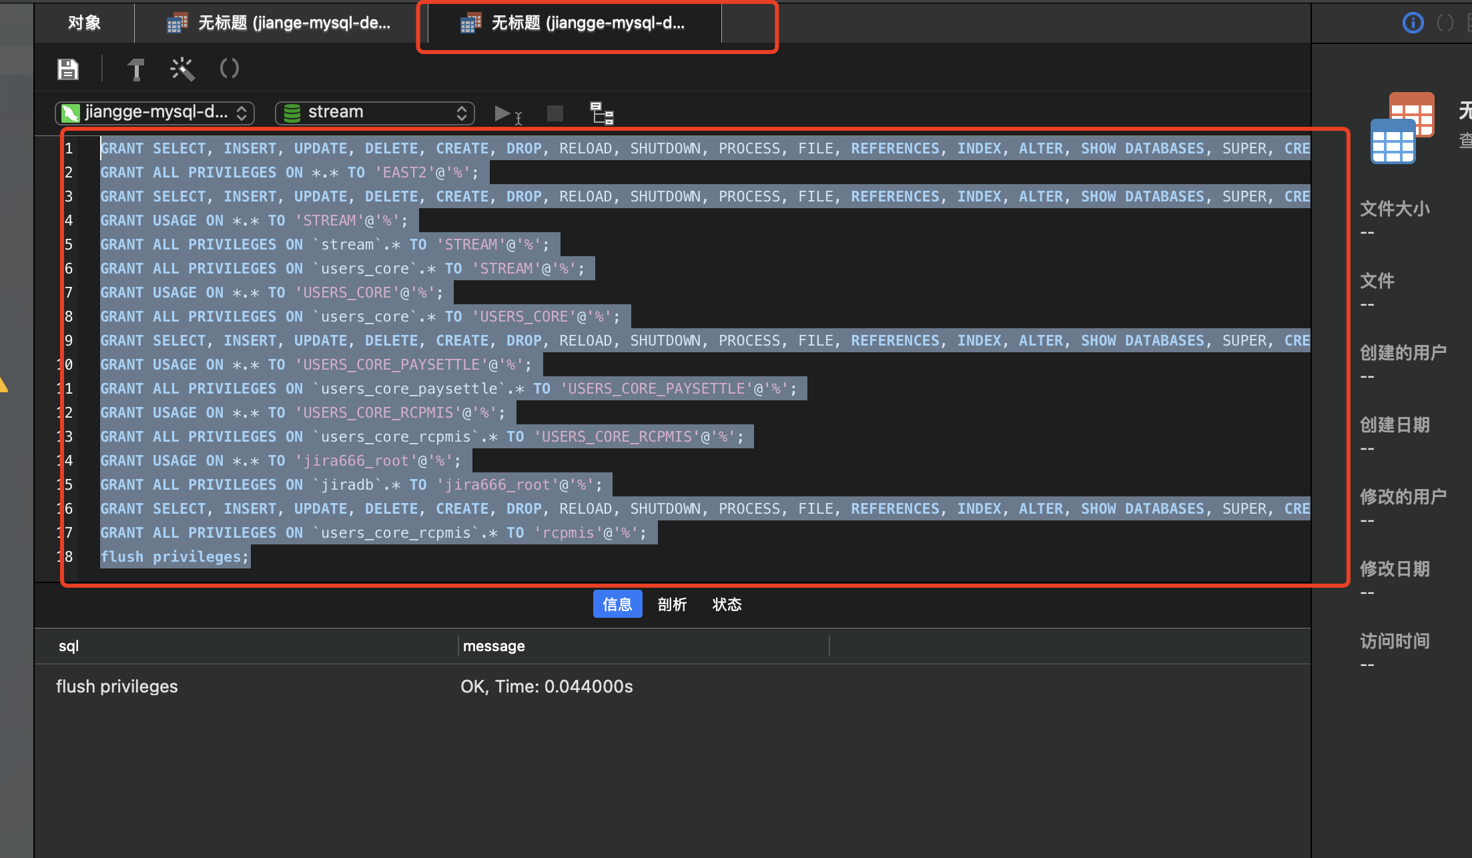Select the highlighted jiangge-mysql-d query tab

pyautogui.click(x=574, y=23)
